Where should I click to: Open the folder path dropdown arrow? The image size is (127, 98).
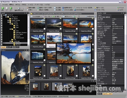[x=95, y=14]
